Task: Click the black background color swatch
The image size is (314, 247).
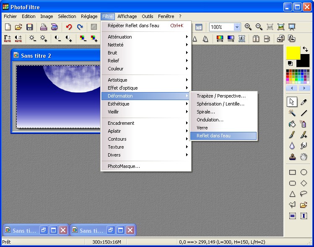Action: 305,62
